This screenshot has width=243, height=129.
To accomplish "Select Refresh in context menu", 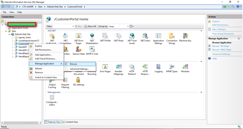I will [x=38, y=68].
